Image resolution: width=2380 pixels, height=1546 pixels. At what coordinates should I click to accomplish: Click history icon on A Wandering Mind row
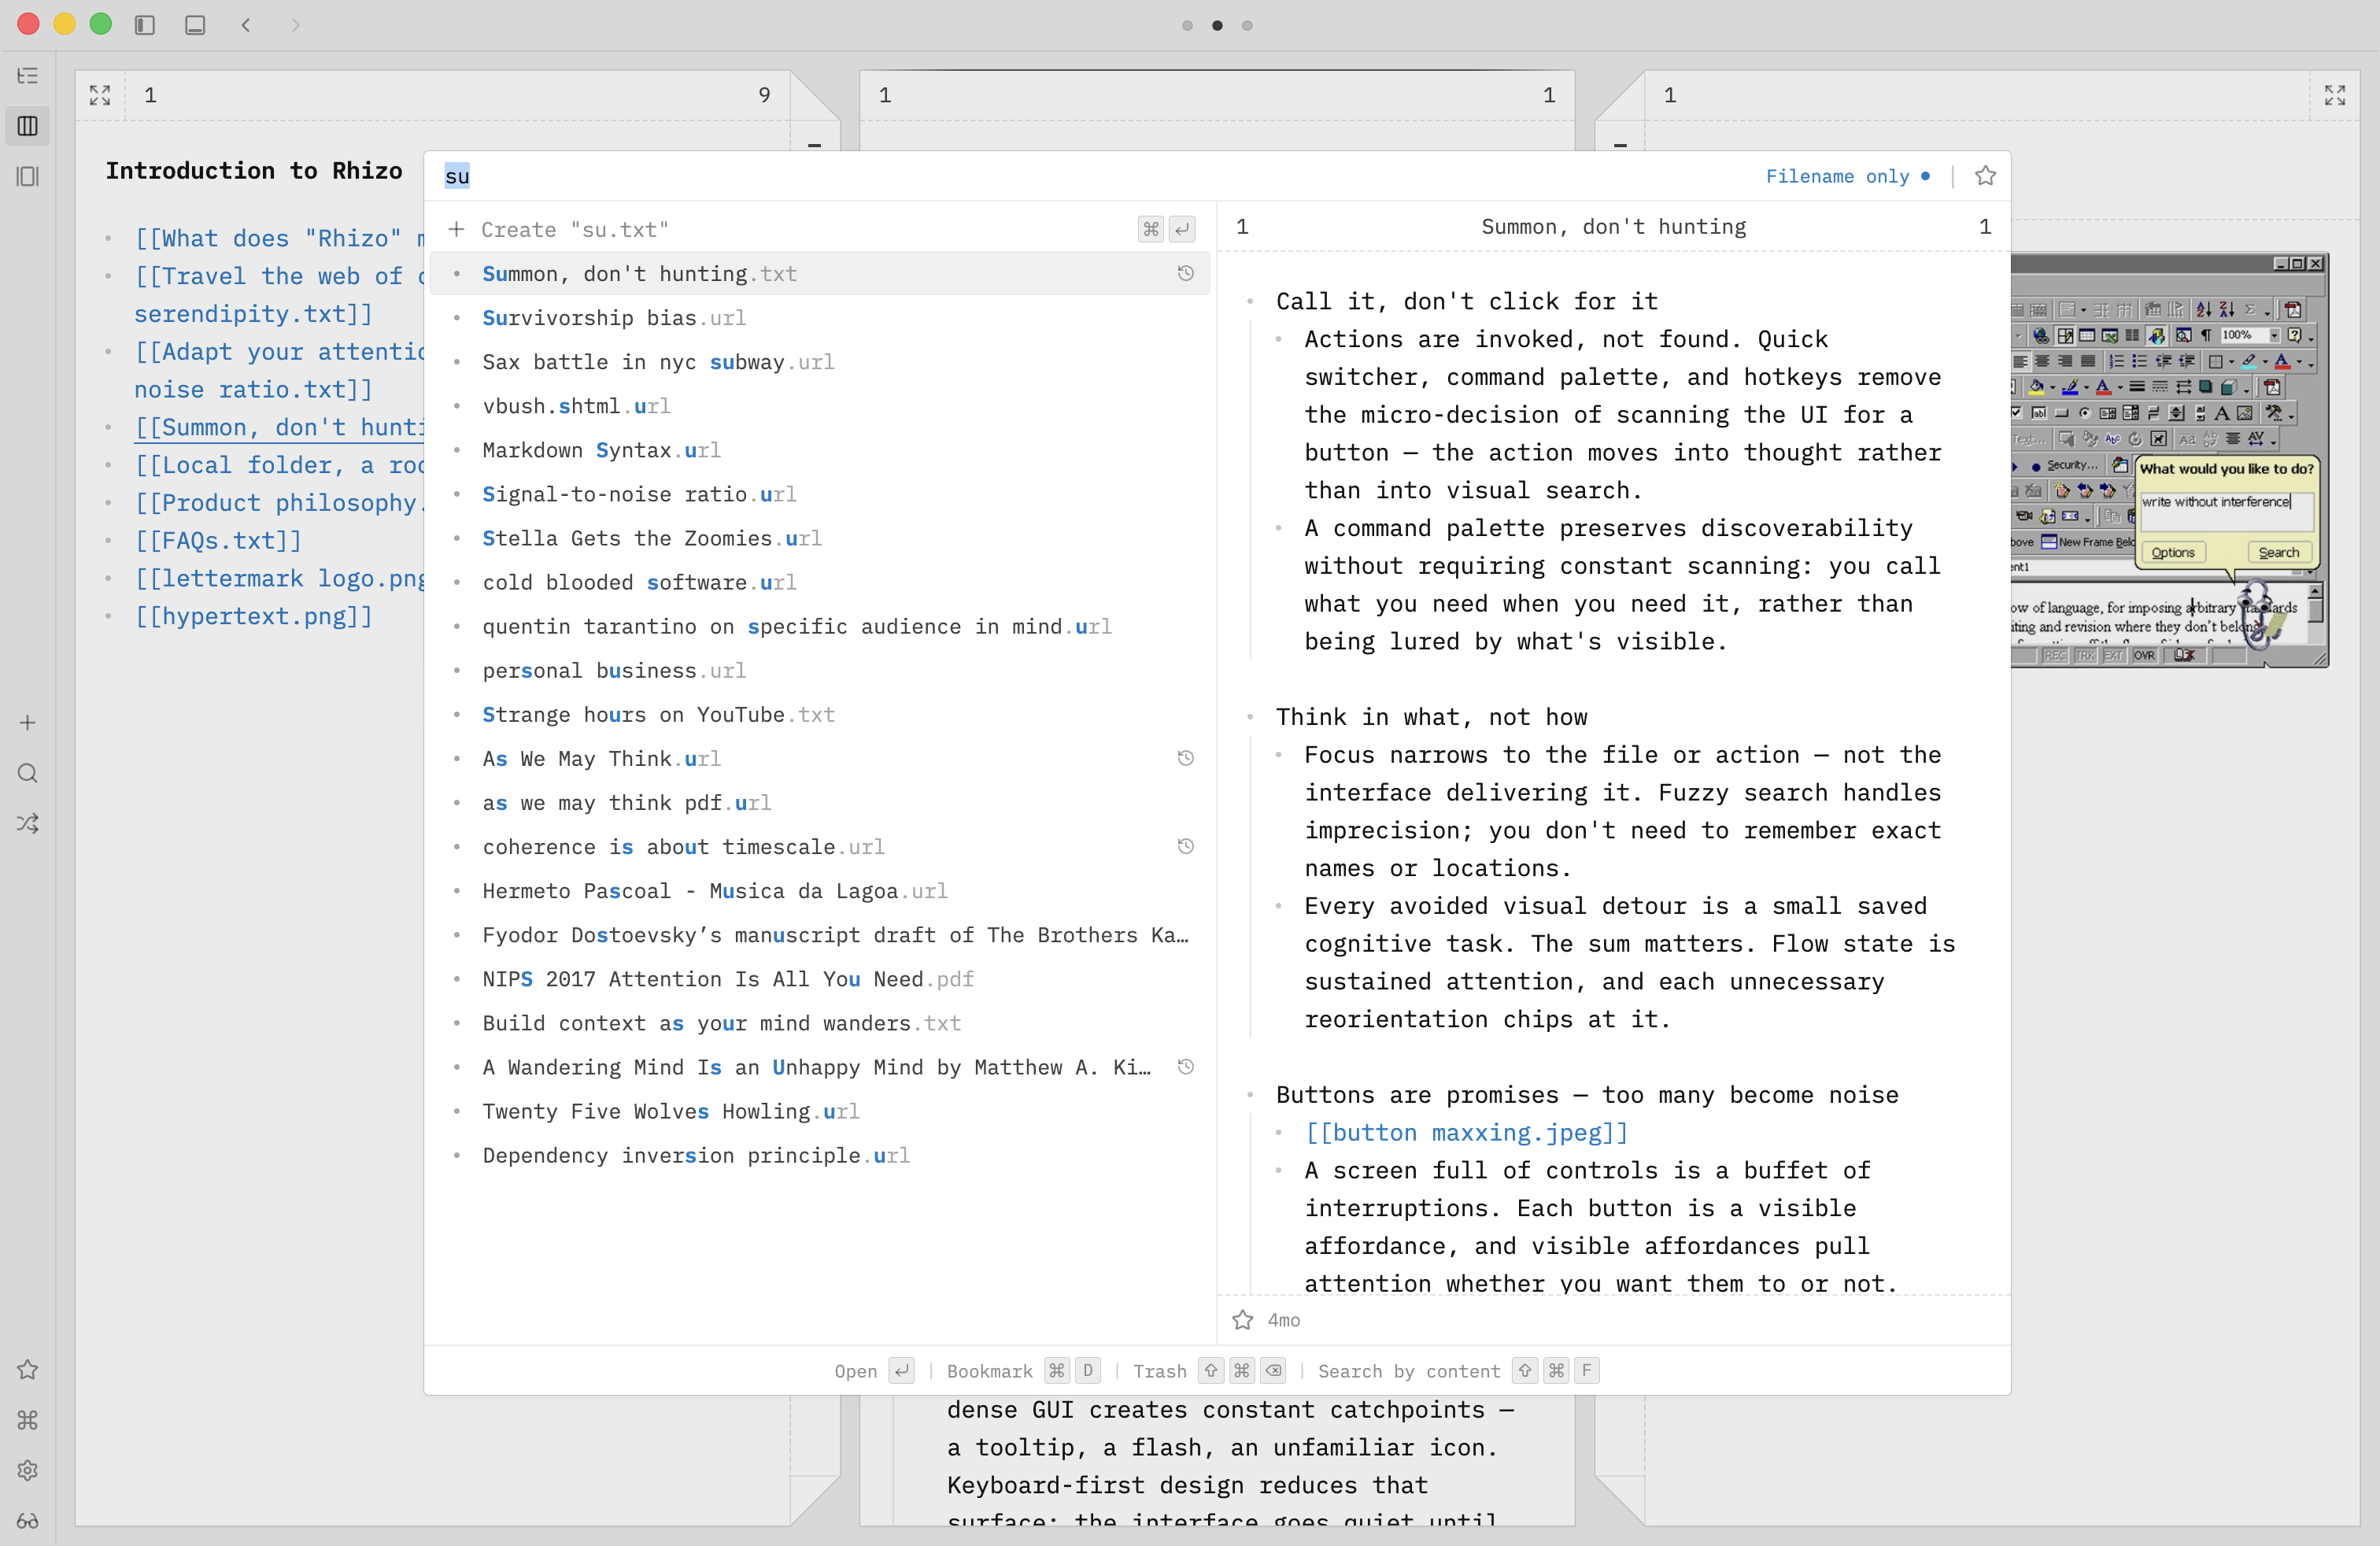1186,1067
